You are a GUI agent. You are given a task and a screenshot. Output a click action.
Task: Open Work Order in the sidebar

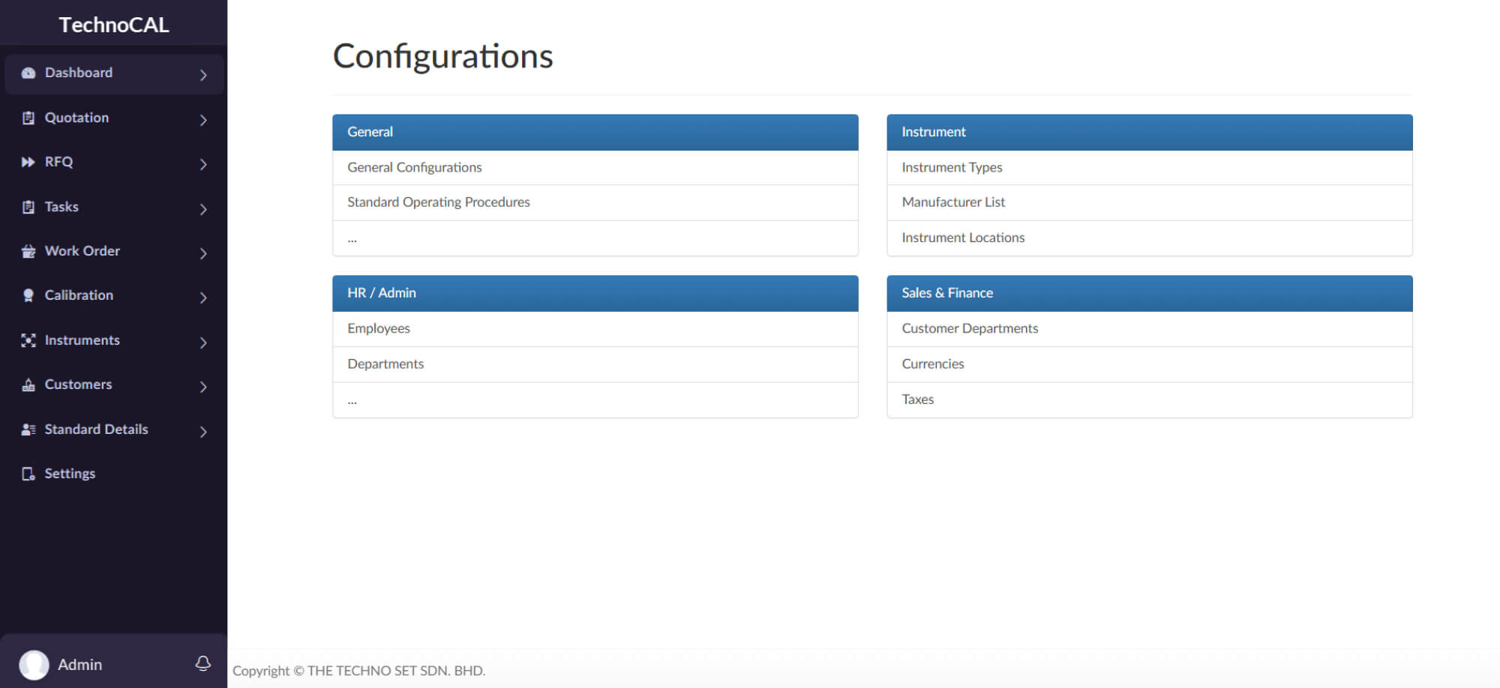[x=114, y=251]
